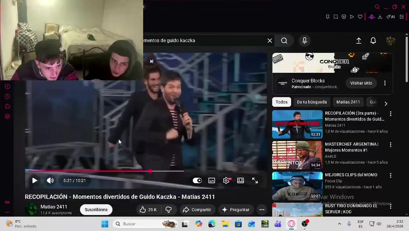The width and height of the screenshot is (409, 231).
Task: Open the Matias 2411 channel name
Action: (x=54, y=207)
